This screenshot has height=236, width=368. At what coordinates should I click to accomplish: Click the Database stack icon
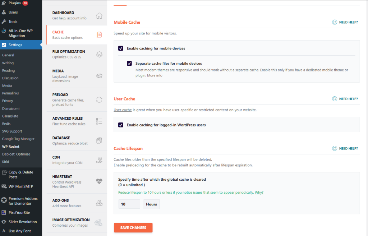coord(99,141)
